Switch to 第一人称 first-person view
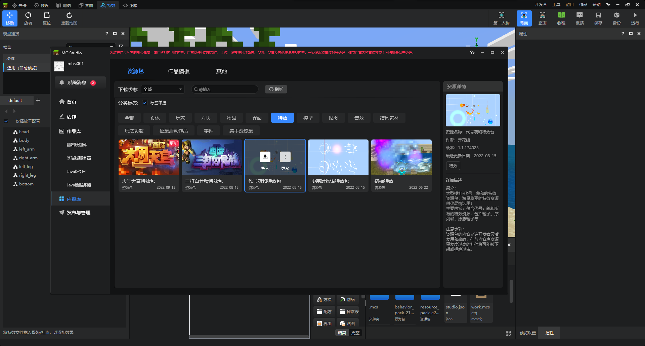This screenshot has width=645, height=346. 502,18
